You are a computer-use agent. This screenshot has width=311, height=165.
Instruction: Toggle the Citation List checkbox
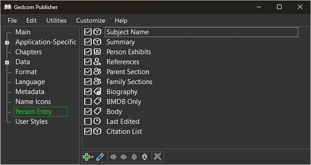pyautogui.click(x=87, y=132)
